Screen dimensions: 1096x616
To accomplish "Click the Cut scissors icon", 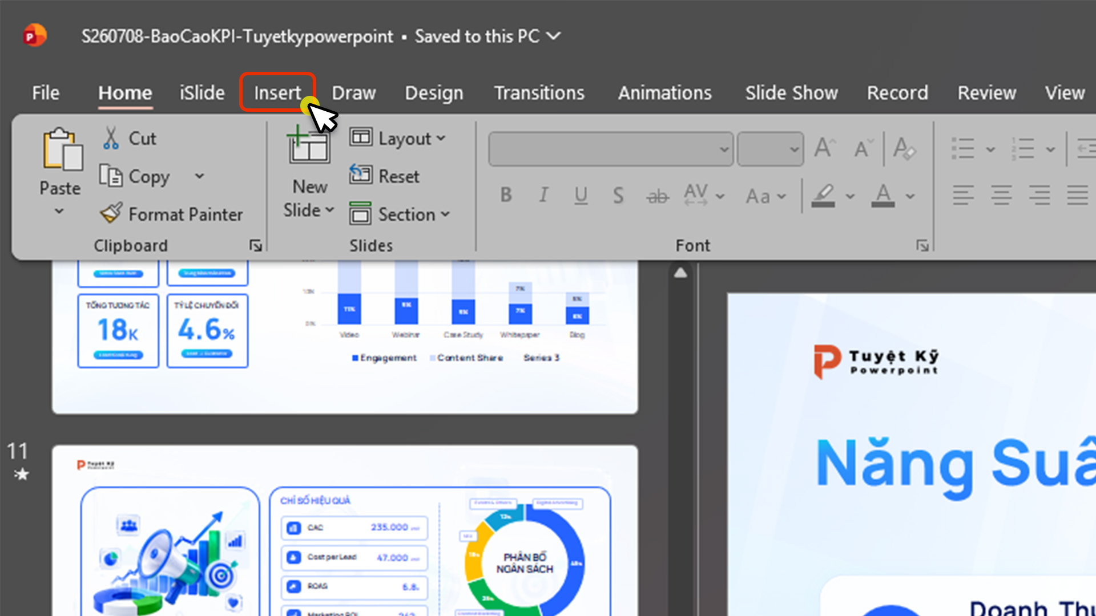I will (111, 139).
